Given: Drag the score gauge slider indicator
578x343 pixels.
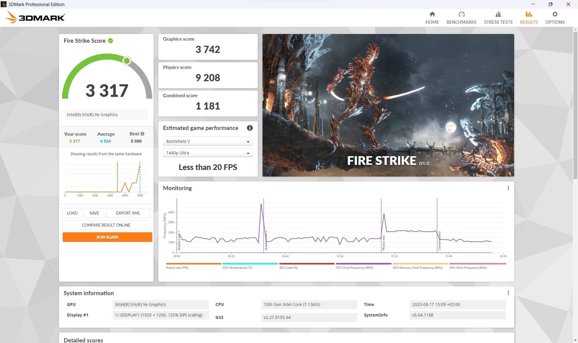Looking at the screenshot, I should [127, 60].
